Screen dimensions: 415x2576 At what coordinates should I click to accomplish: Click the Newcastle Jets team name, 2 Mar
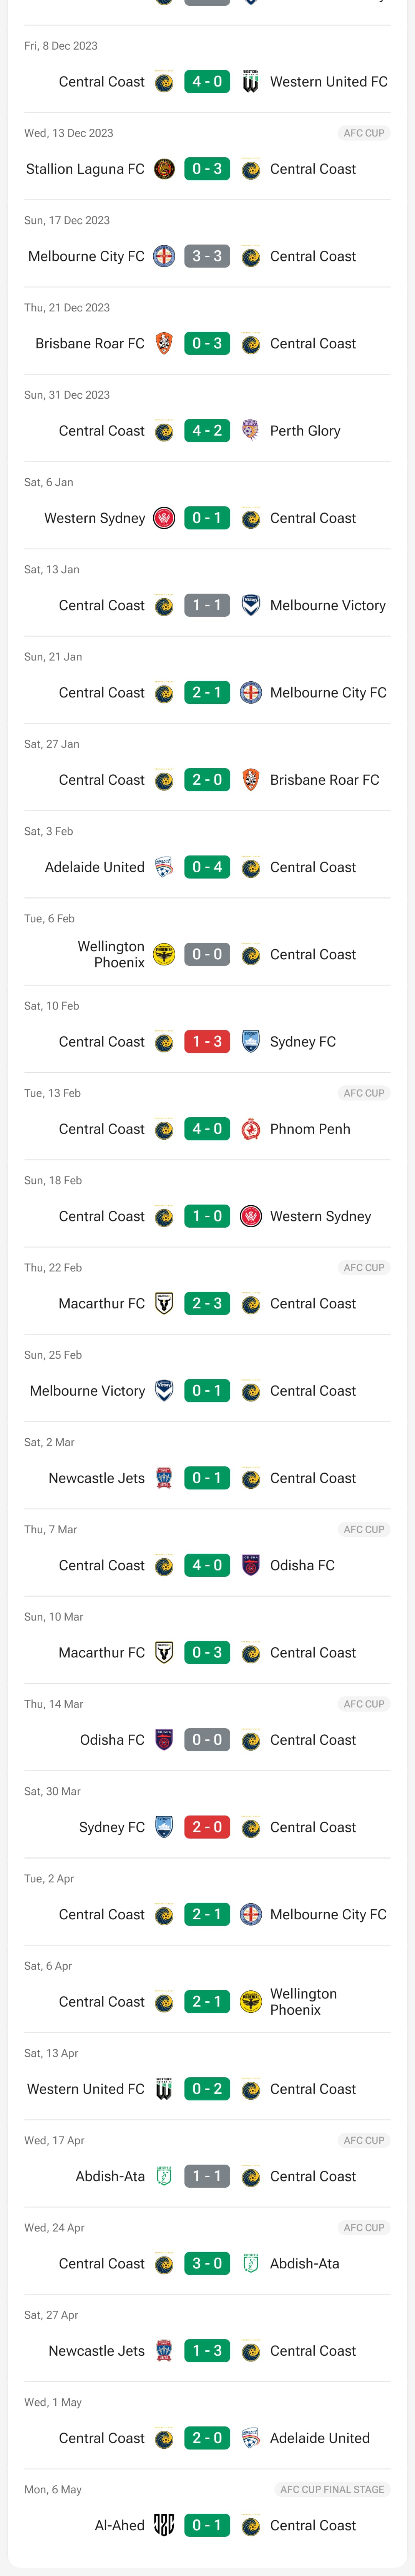click(97, 1478)
